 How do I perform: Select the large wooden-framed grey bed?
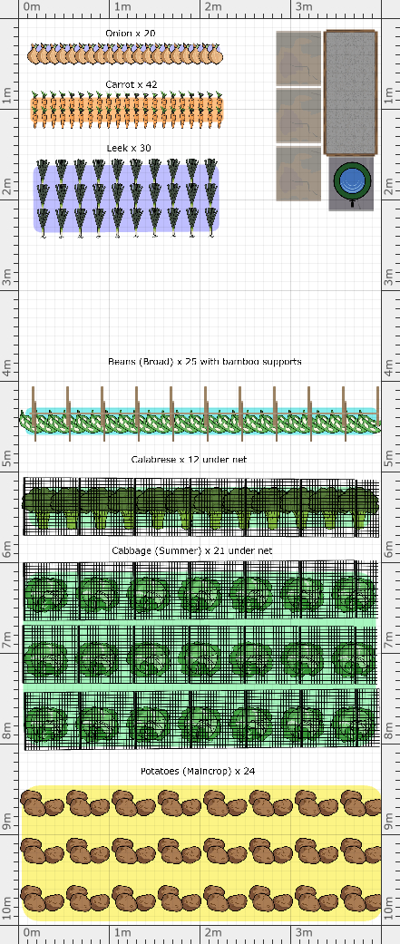coord(351,92)
